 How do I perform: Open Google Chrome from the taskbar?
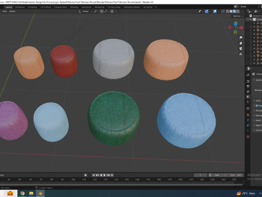pyautogui.click(x=22, y=193)
